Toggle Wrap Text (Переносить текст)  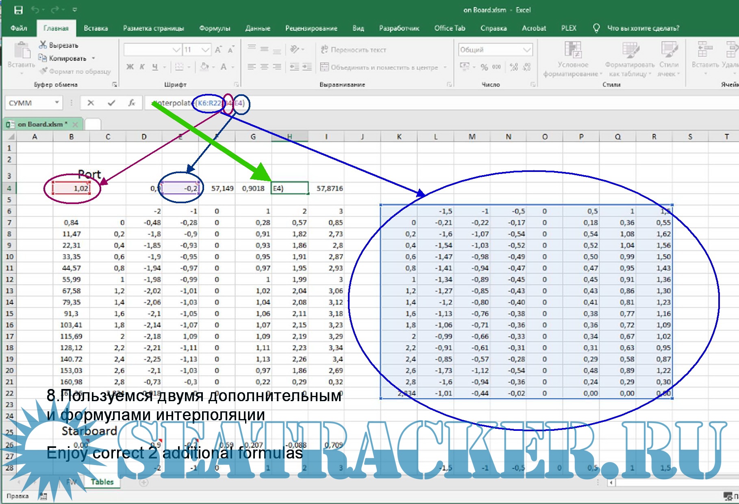pos(353,50)
